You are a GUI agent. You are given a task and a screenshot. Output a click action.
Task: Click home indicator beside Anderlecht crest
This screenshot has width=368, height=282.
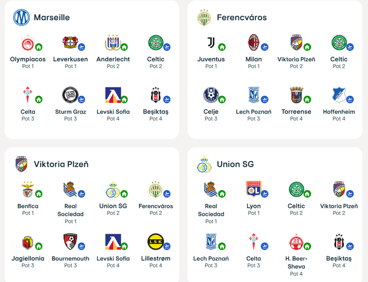pos(124,47)
